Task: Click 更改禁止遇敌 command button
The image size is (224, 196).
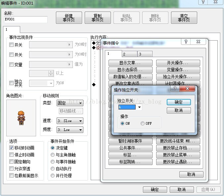Action: tap(178, 162)
